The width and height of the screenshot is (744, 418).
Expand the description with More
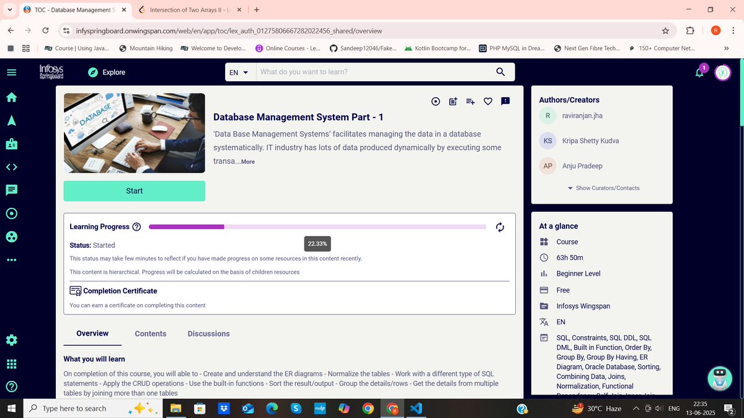247,162
